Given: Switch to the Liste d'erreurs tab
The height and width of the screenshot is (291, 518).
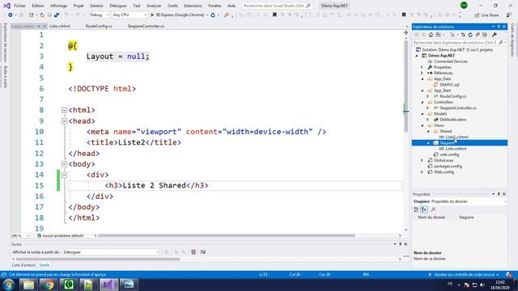Looking at the screenshot, I should [x=23, y=265].
